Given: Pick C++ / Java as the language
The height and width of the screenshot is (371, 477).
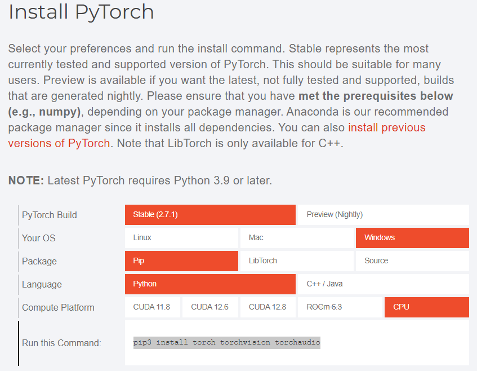Looking at the screenshot, I should (x=384, y=284).
